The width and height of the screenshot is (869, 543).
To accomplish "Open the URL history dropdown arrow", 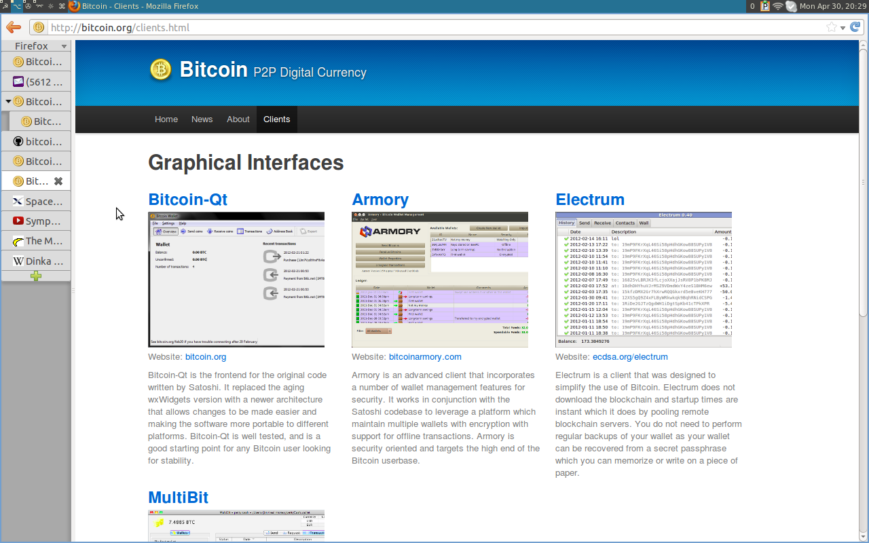I will pyautogui.click(x=843, y=28).
